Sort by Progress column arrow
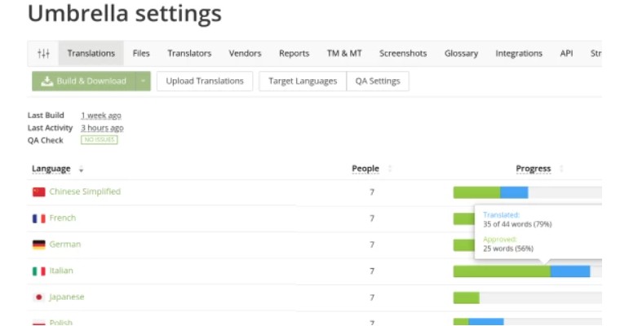 [x=560, y=170]
